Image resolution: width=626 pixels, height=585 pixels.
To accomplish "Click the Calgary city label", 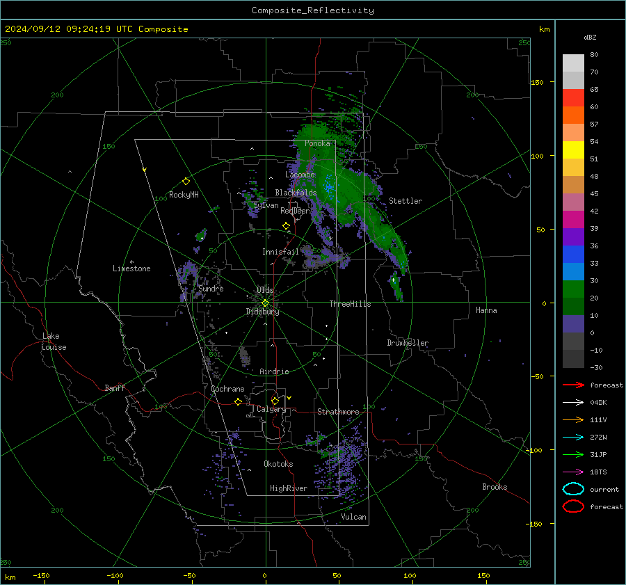I will pyautogui.click(x=271, y=409).
